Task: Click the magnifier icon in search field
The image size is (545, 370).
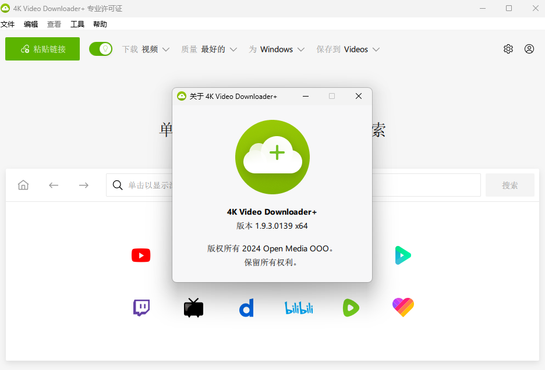Action: tap(118, 185)
